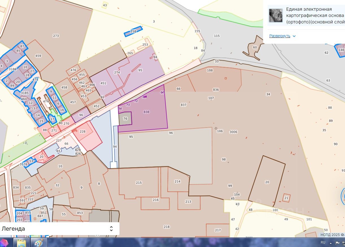345x247 pixels.
Task: Click the RU language indicator
Action: tap(323, 242)
